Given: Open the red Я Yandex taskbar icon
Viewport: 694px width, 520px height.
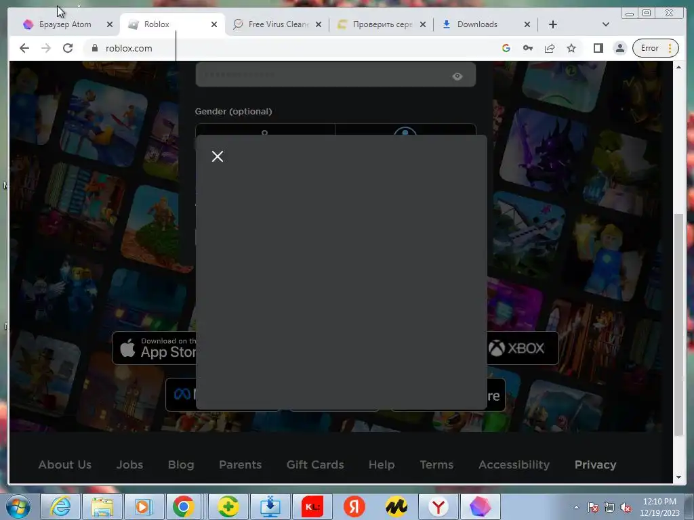Looking at the screenshot, I should (354, 506).
